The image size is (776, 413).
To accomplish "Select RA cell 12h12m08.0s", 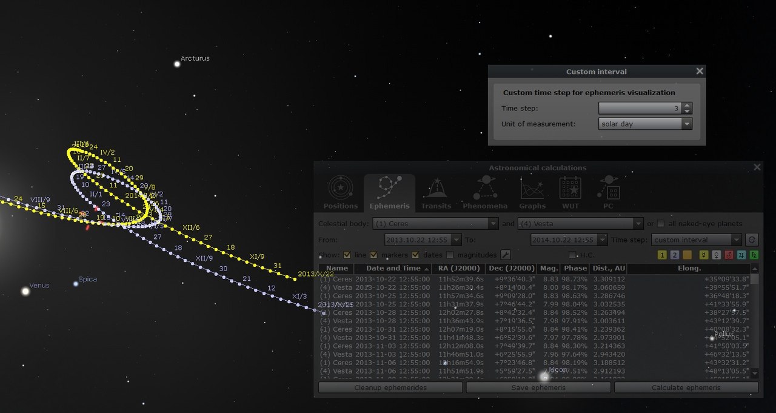I will 460,346.
